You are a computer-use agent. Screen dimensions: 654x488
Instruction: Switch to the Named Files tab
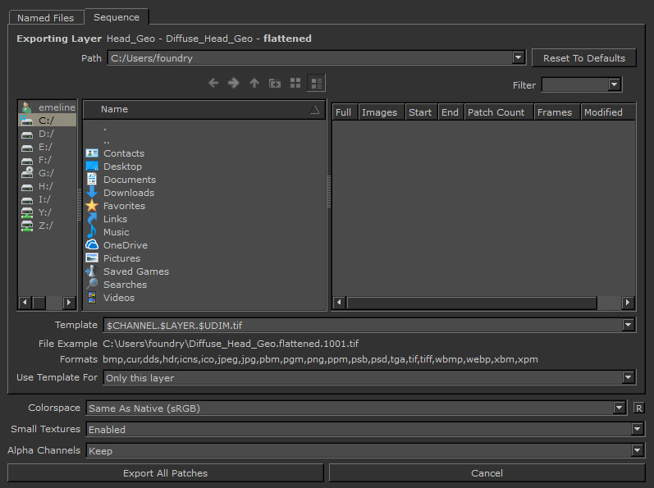click(x=45, y=17)
